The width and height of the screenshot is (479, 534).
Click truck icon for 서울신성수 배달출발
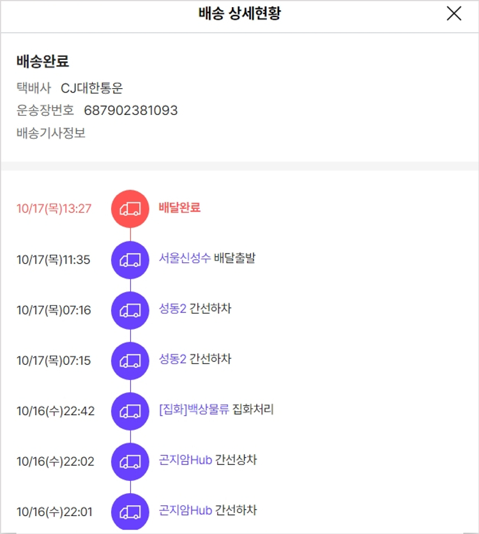click(x=130, y=259)
